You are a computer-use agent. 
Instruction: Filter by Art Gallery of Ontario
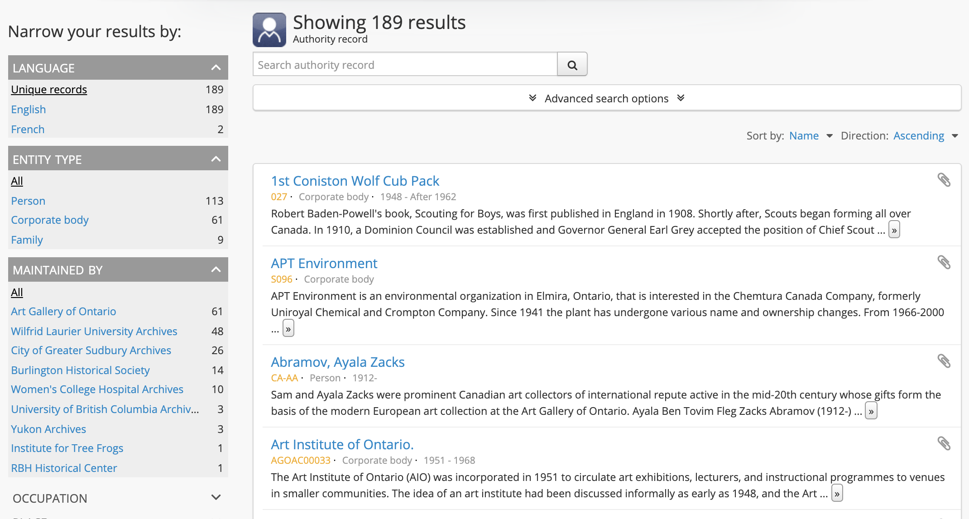tap(63, 312)
